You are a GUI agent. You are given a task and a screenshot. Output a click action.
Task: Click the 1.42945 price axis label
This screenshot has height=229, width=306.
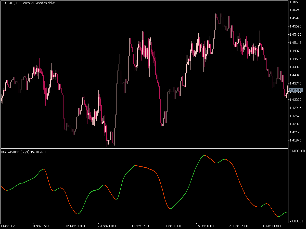coord(296,108)
